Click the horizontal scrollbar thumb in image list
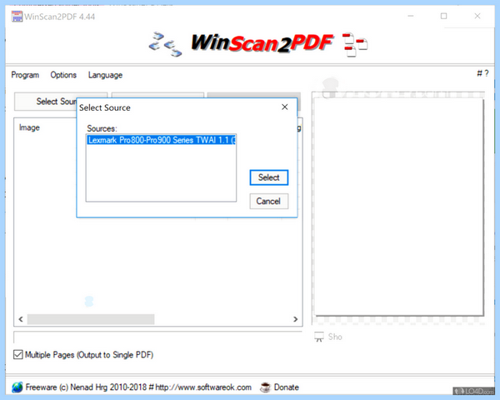 point(91,319)
